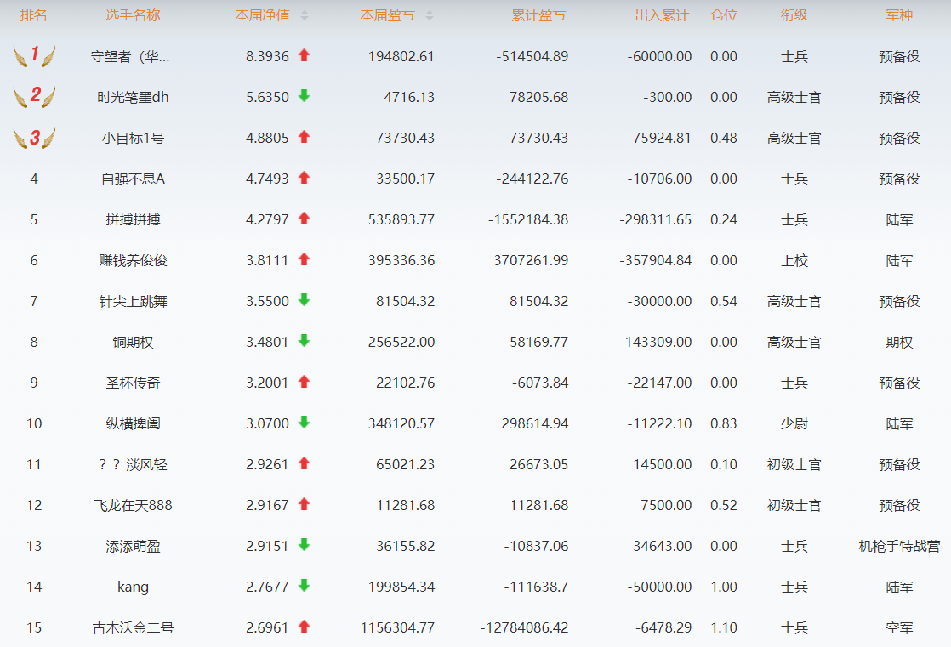Select the value -143309.00
Viewport: 951px width, 647px height.
point(655,342)
